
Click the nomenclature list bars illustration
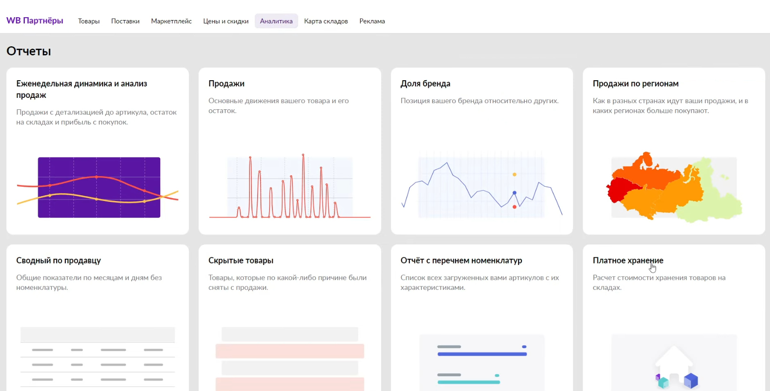482,363
